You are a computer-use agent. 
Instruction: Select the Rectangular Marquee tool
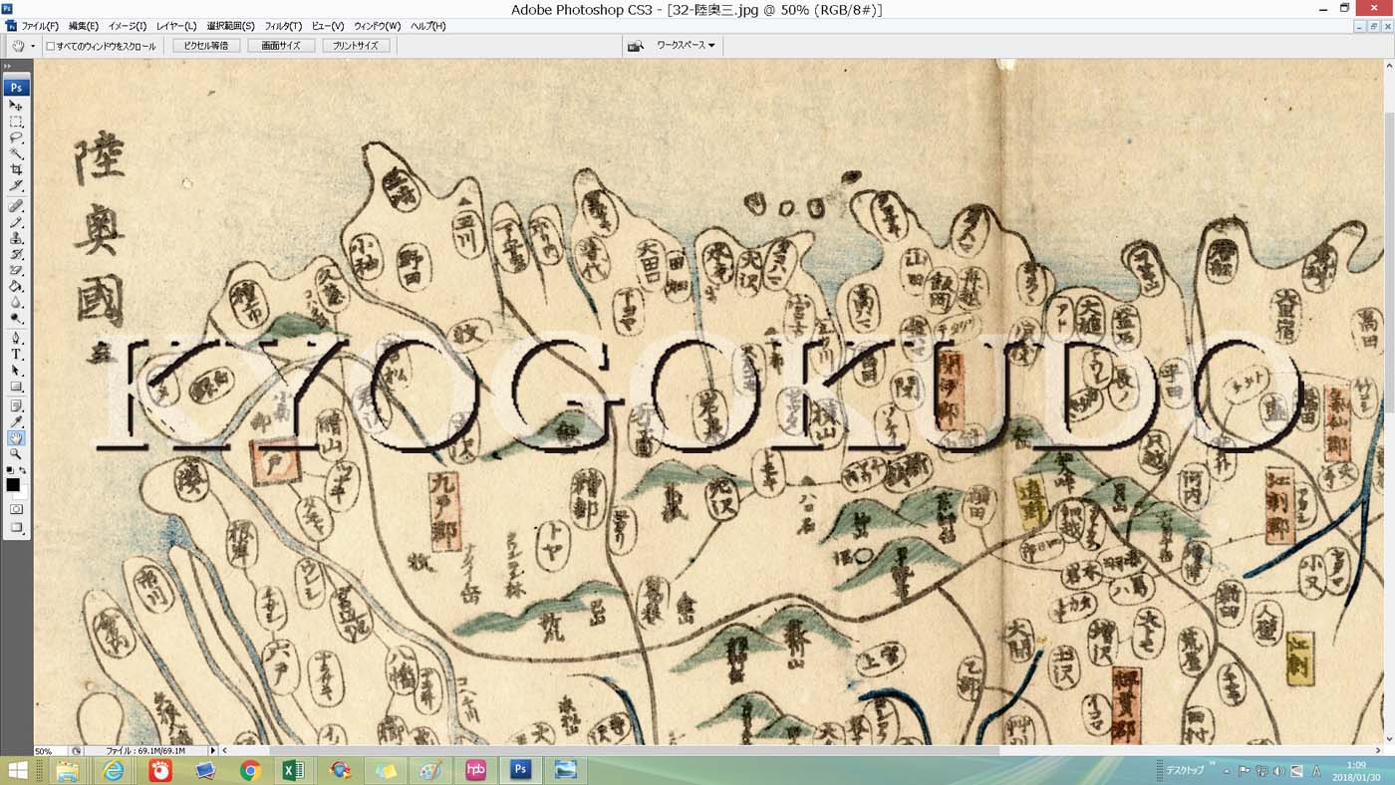point(17,122)
